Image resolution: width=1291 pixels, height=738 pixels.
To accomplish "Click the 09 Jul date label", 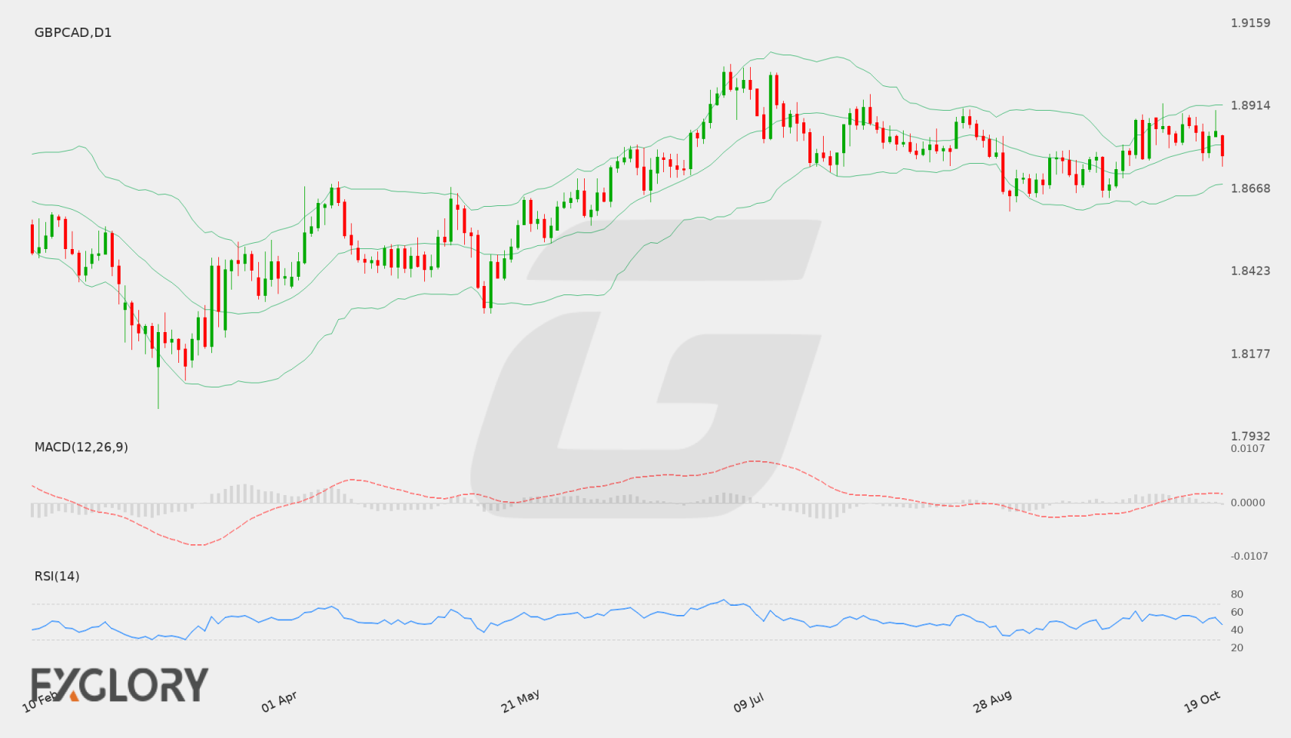I will coord(748,702).
